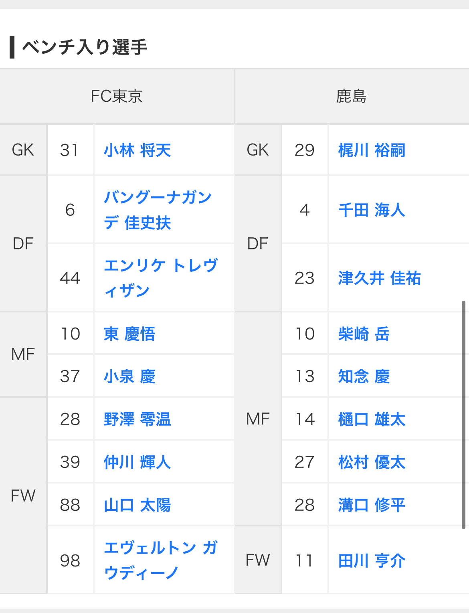Open 野澤 零温 profile link

[137, 419]
